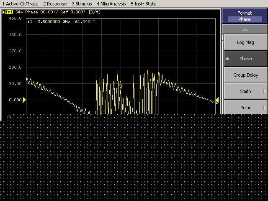Open the 3 Stimulus menu
Viewport: 268px width, 201px height.
pyautogui.click(x=82, y=4)
